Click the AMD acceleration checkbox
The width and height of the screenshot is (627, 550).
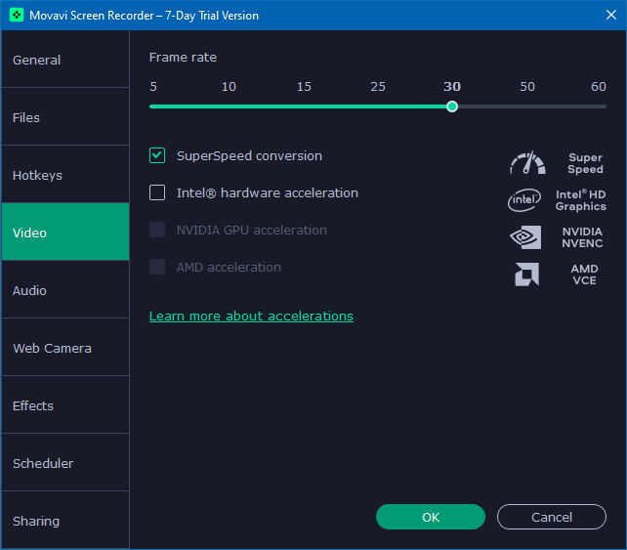(x=157, y=267)
